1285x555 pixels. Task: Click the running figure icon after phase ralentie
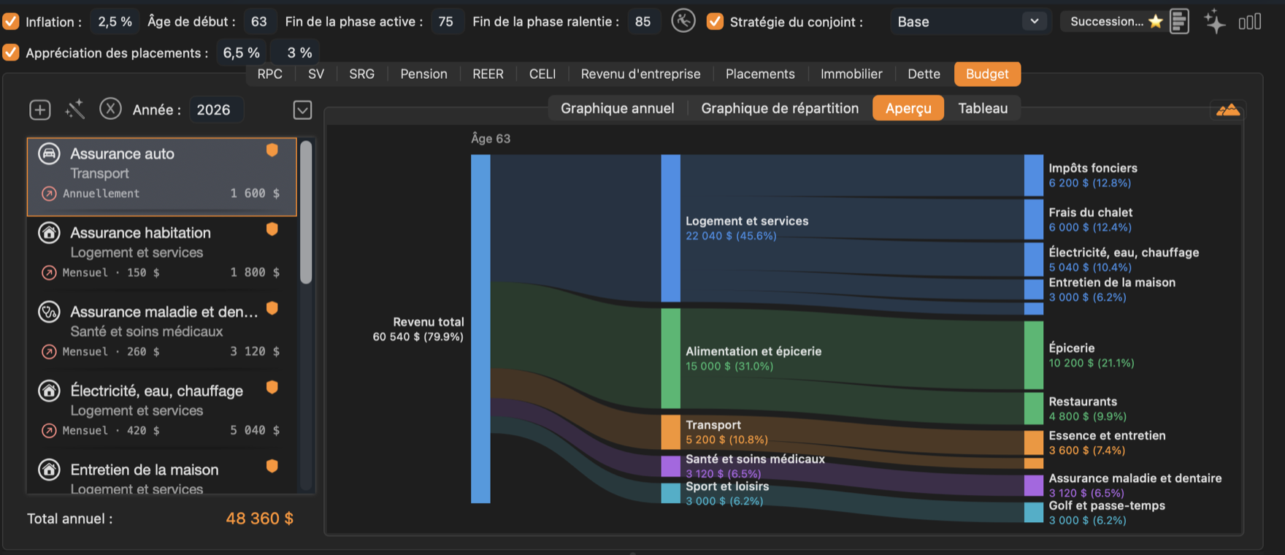coord(683,21)
